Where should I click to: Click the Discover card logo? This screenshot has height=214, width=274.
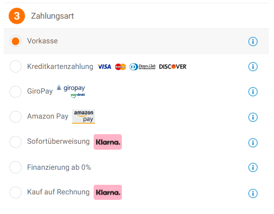click(x=173, y=67)
